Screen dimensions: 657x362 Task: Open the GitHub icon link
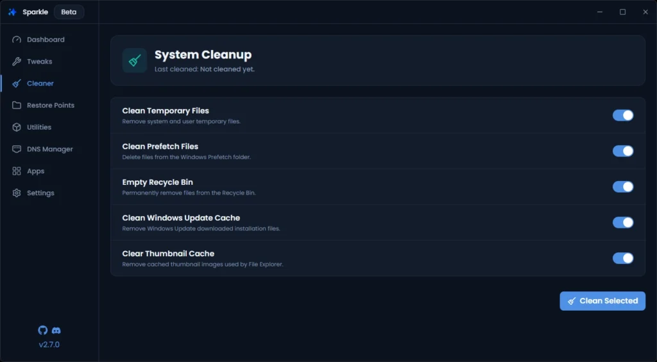43,330
